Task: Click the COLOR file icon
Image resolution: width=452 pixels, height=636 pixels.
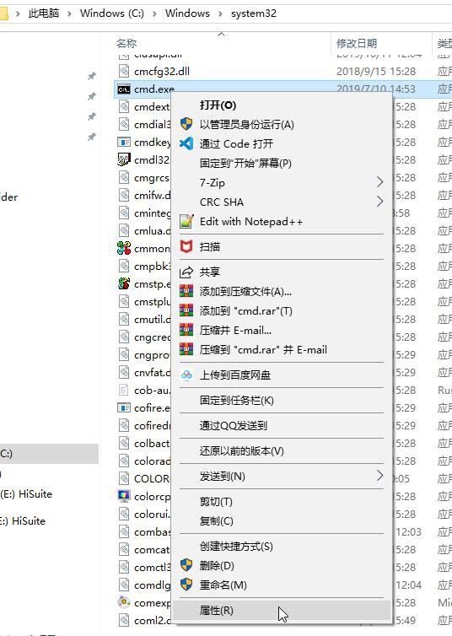Action: [x=124, y=478]
